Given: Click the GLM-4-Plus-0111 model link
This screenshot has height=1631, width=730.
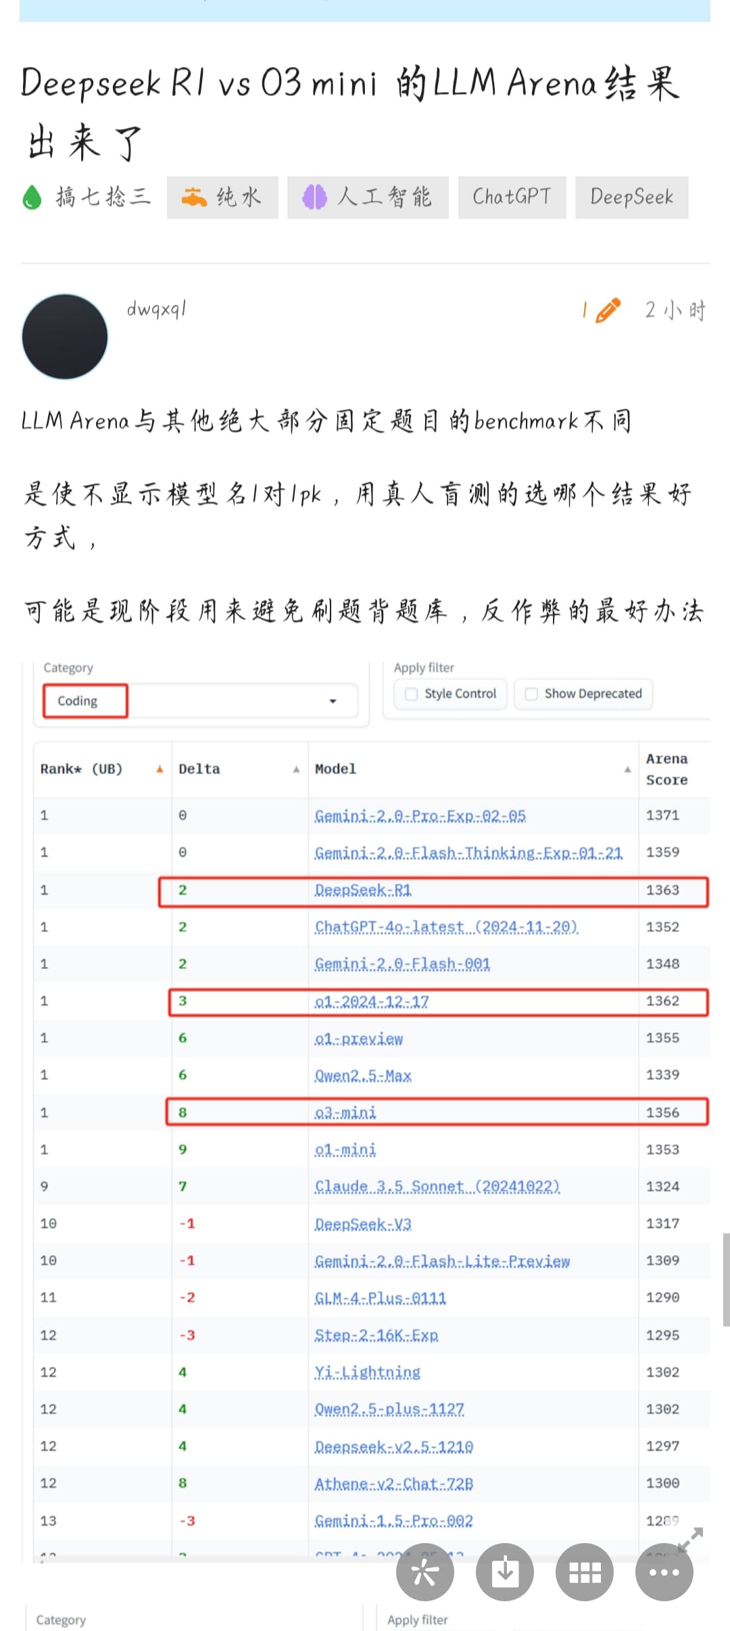Looking at the screenshot, I should tap(381, 1298).
